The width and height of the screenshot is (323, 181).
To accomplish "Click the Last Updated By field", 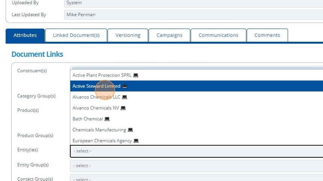I will pos(194,15).
